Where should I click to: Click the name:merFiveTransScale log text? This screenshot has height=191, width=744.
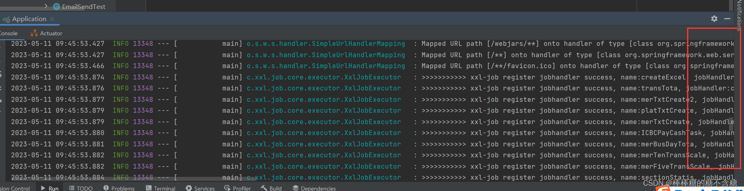click(666, 166)
